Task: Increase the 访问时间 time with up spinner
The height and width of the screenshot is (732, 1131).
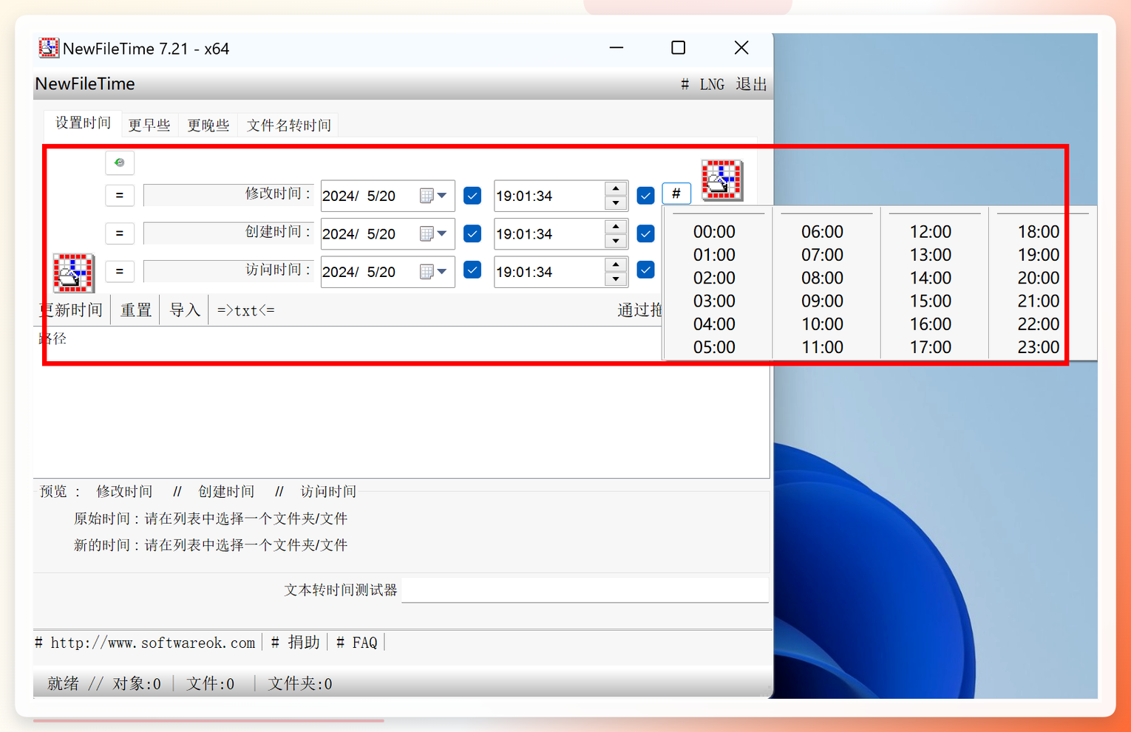Action: click(x=616, y=264)
